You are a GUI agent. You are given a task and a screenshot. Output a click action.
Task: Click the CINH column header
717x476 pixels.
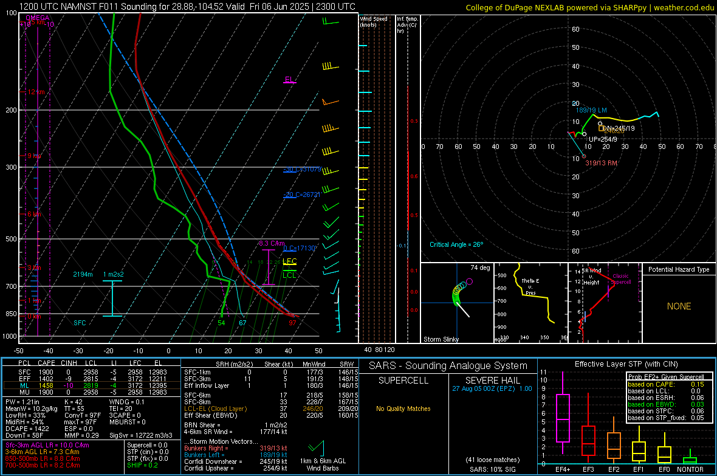point(69,363)
